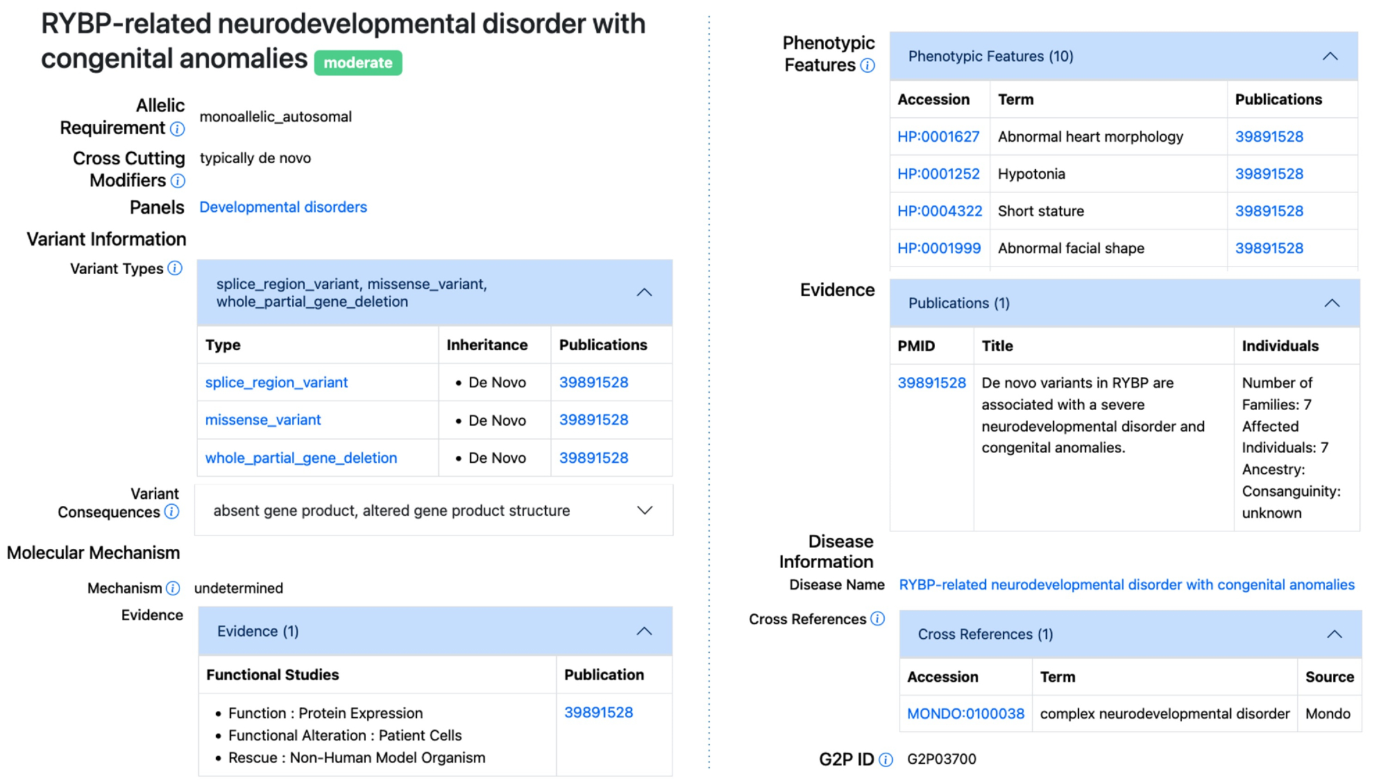Click the Variant Types info icon
This screenshot has width=1388, height=780.
[x=175, y=268]
